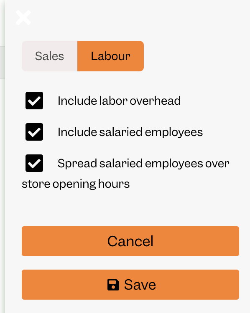Click the Include salaried employees label text
250x313 pixels.
(130, 132)
